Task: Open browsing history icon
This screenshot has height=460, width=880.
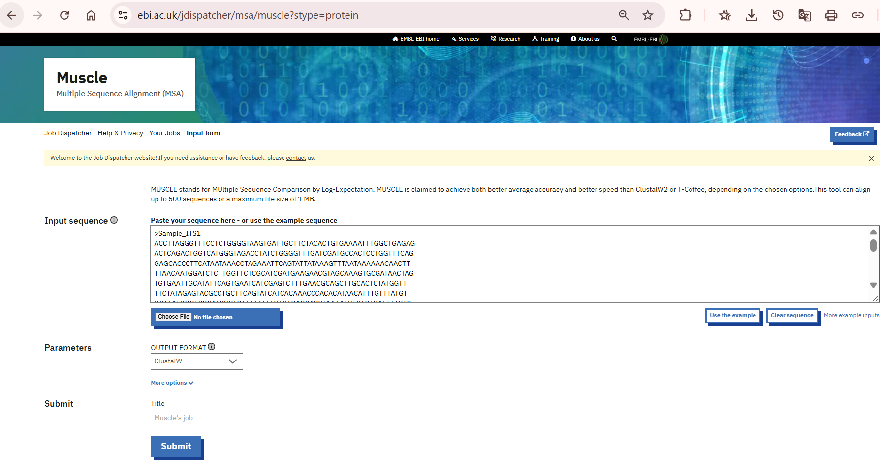Action: [x=778, y=15]
